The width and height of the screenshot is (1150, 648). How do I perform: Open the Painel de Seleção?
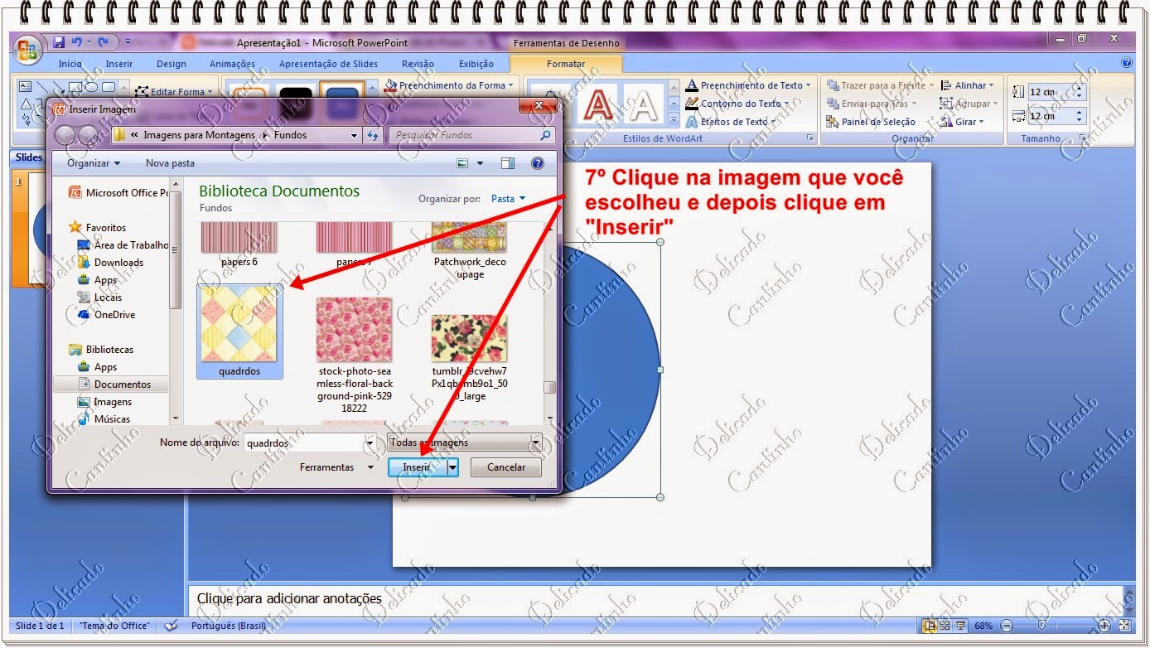tap(871, 122)
